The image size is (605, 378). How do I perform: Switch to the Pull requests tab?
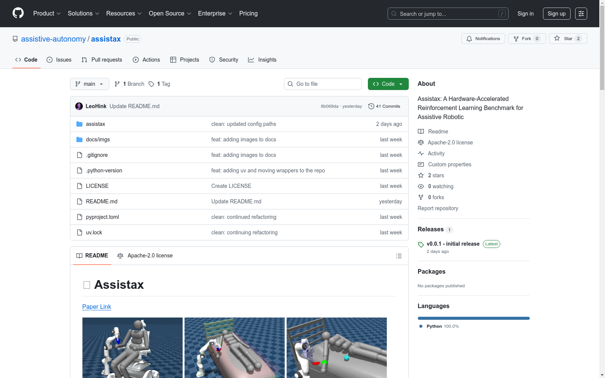[102, 60]
